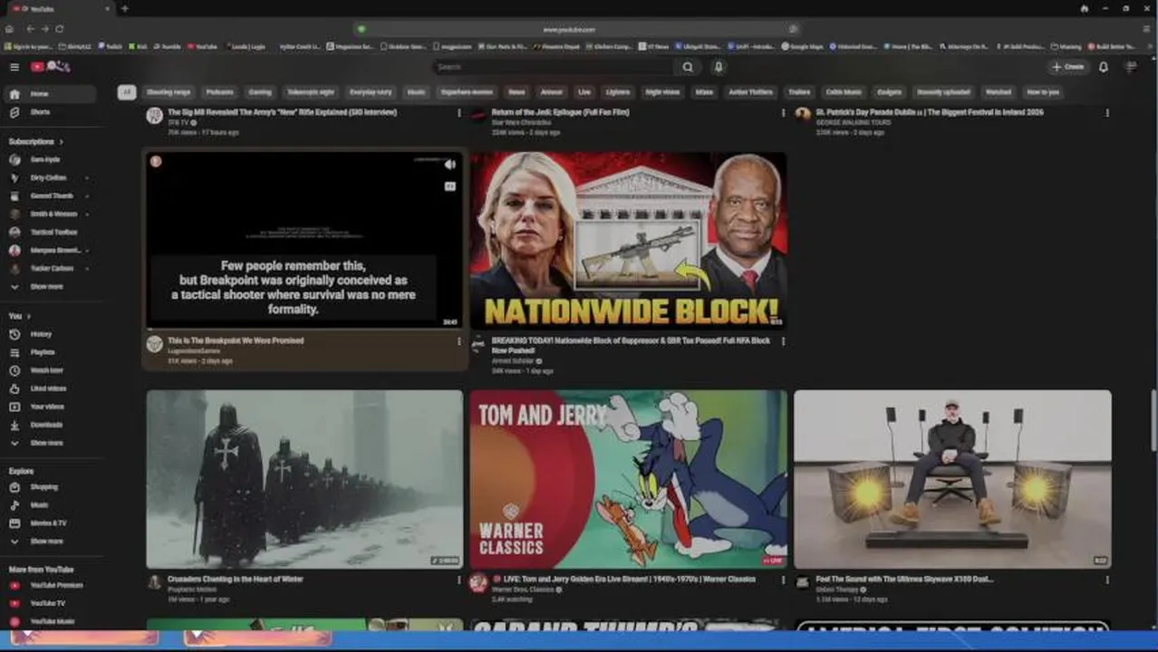Open the NATIONWIDE BLOCK video thumbnail
Screen dimensions: 1158x652
point(628,240)
